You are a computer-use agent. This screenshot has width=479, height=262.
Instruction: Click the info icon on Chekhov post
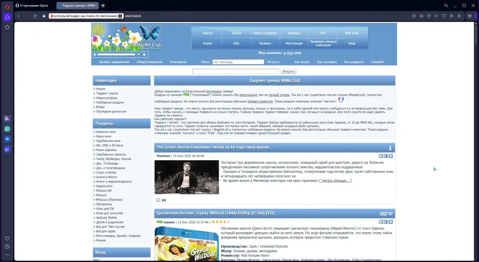(390, 148)
